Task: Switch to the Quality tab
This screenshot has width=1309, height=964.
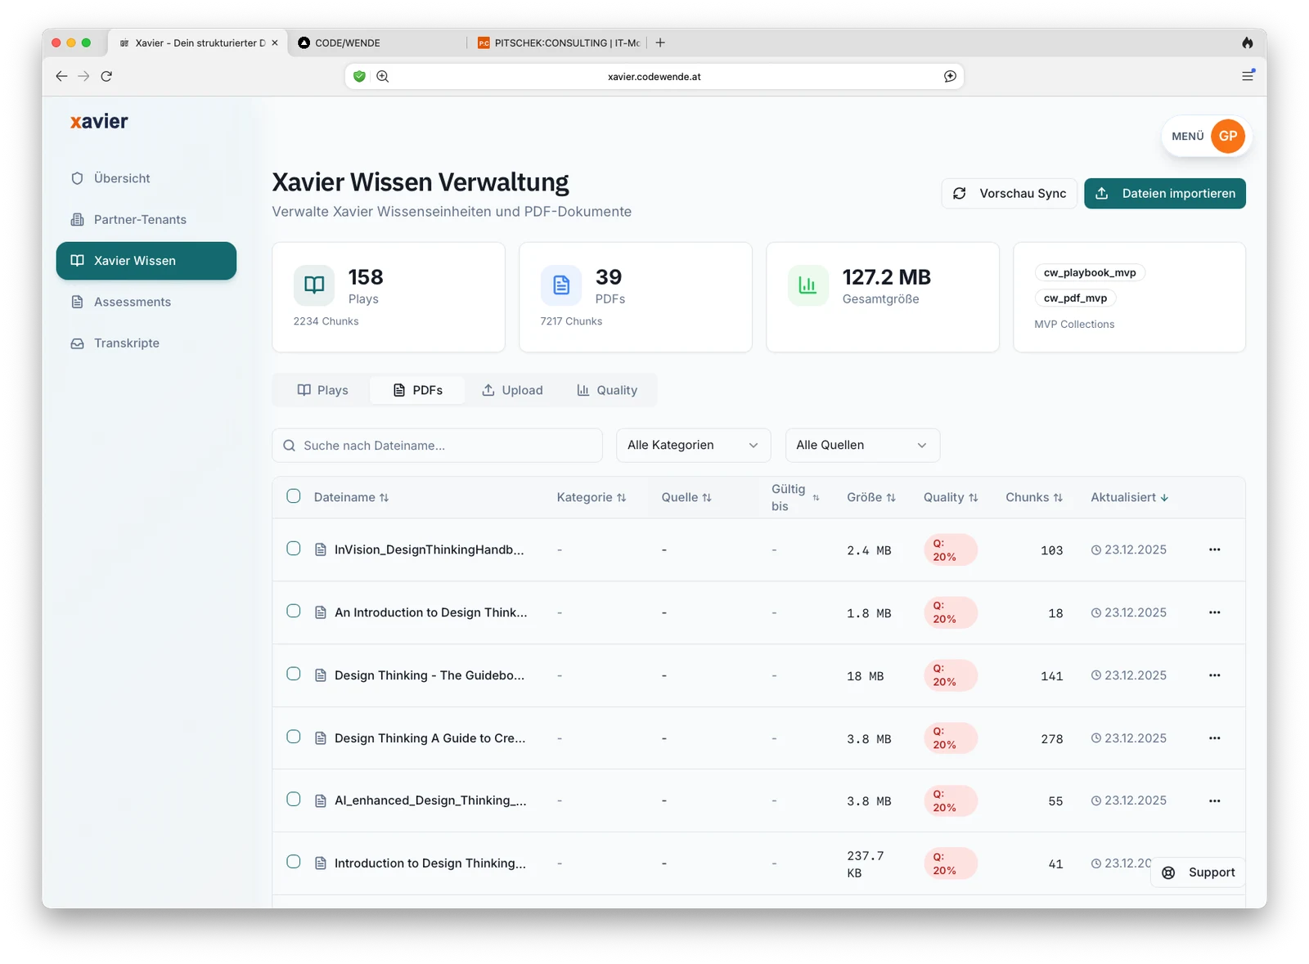Action: point(606,390)
